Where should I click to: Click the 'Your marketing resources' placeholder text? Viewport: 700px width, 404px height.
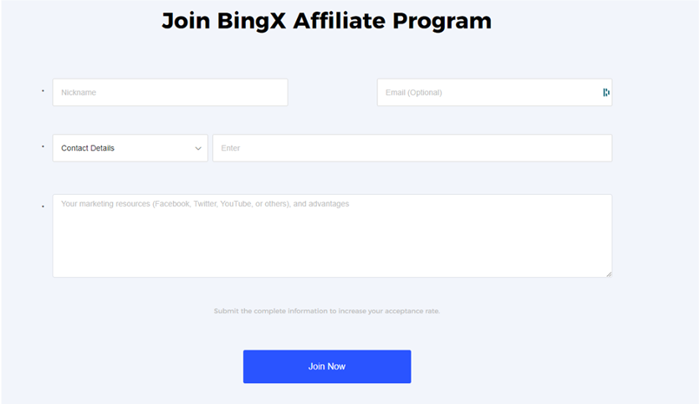point(205,203)
